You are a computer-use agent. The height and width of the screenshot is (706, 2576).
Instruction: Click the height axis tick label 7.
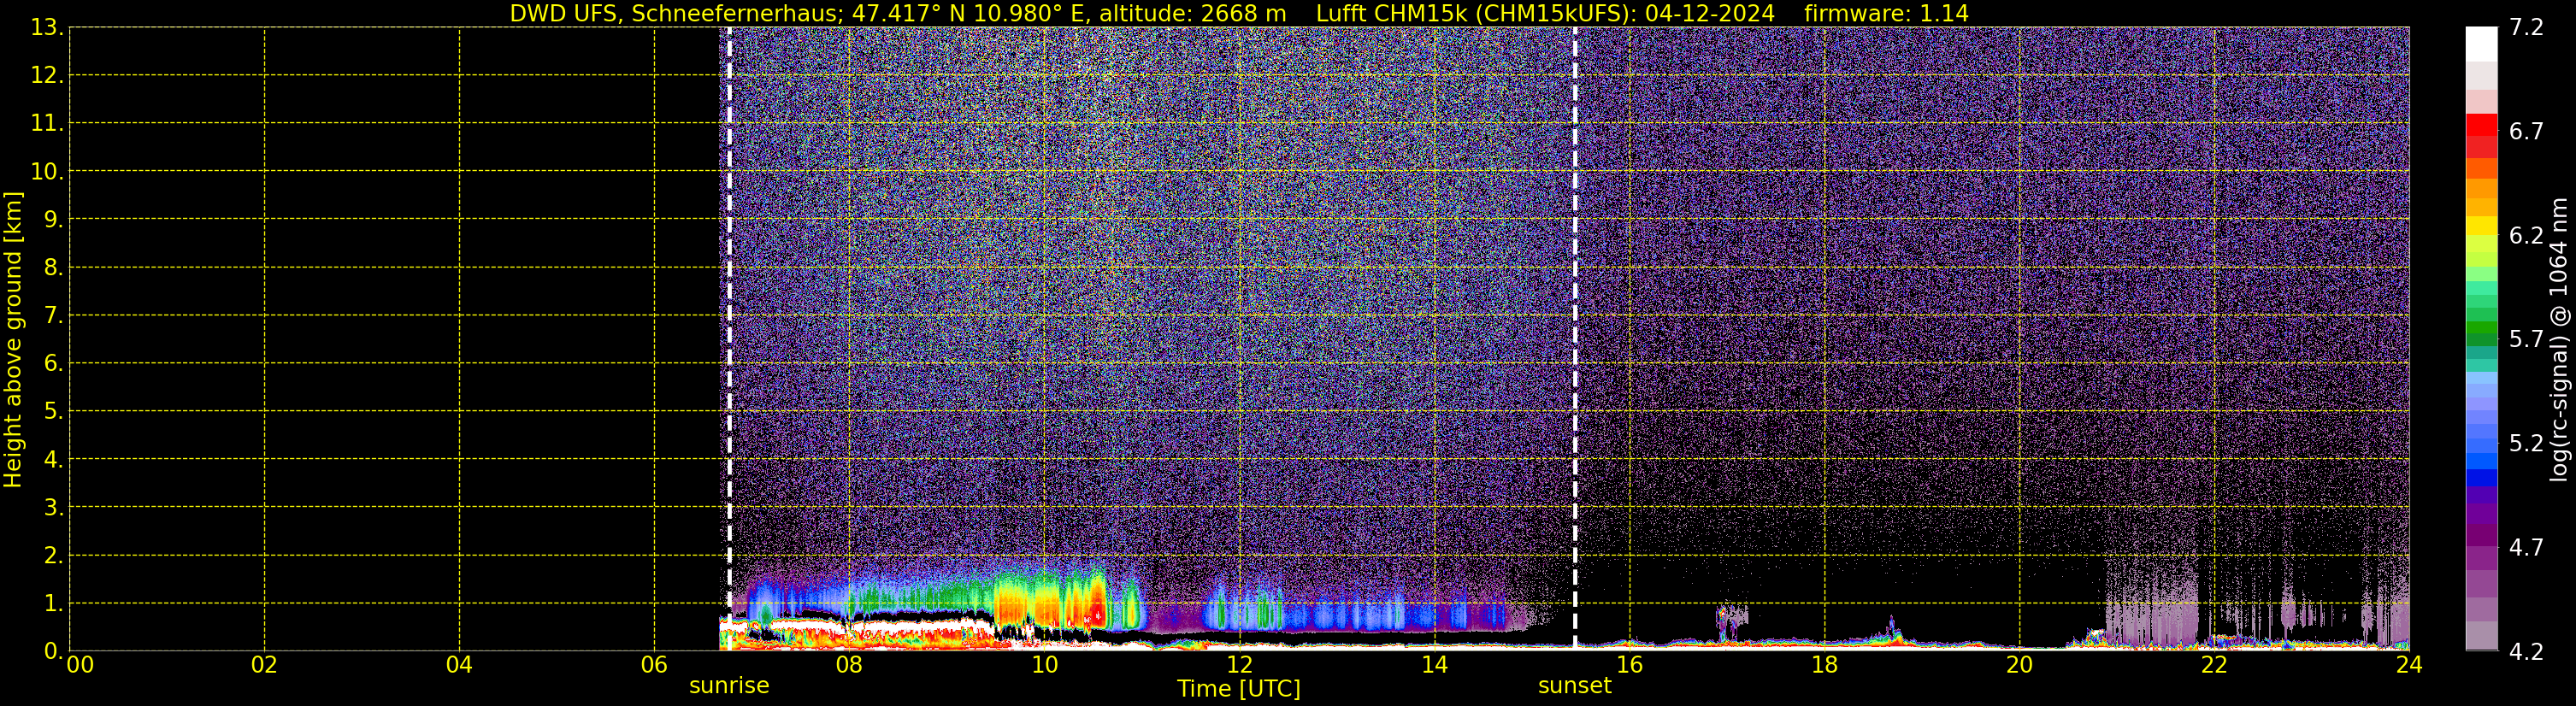coord(52,315)
